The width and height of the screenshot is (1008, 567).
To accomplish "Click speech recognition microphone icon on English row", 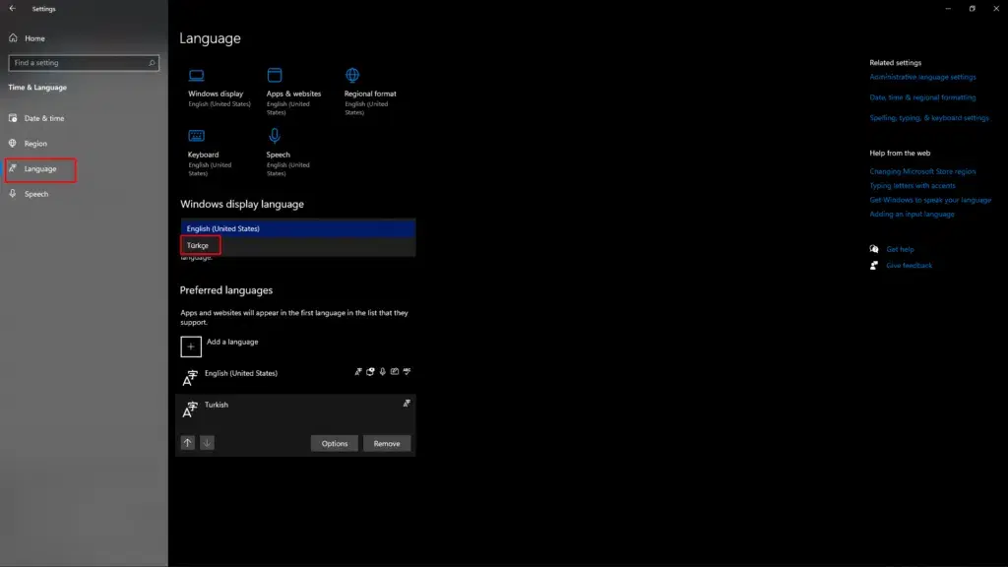I will click(383, 371).
